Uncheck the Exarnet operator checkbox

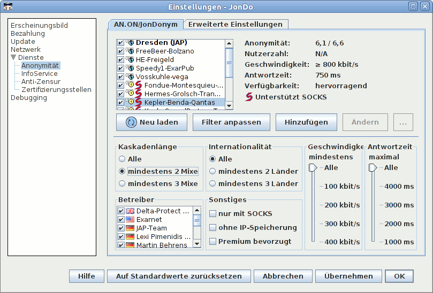click(121, 220)
